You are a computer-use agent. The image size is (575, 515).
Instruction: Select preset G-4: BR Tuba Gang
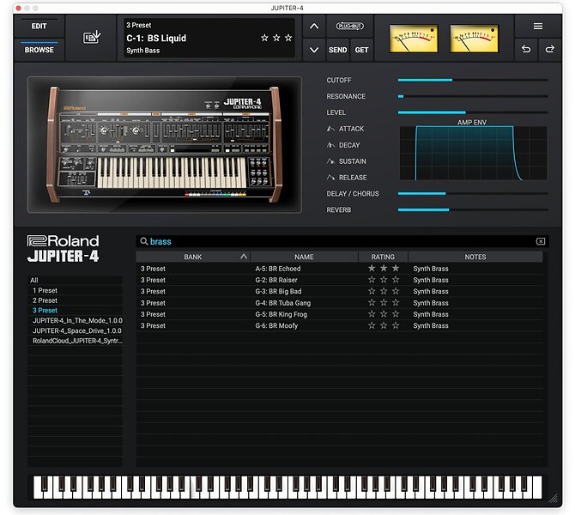click(x=339, y=303)
